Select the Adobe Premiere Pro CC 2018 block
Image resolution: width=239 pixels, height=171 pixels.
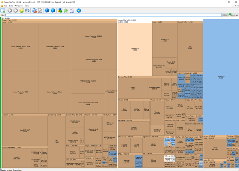point(21,48)
